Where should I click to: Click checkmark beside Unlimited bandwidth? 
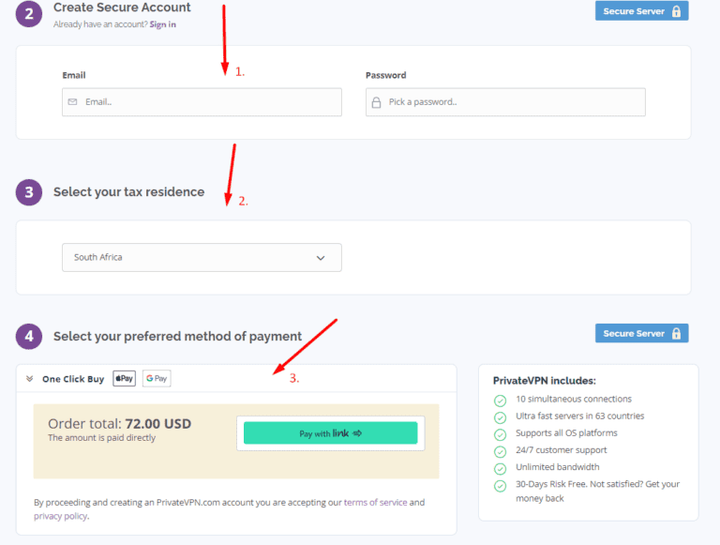tap(500, 467)
